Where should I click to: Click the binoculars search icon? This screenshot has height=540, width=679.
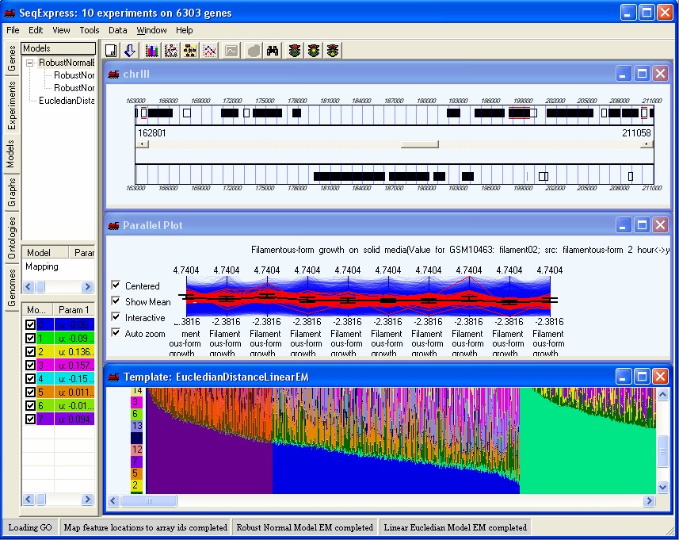pos(273,51)
